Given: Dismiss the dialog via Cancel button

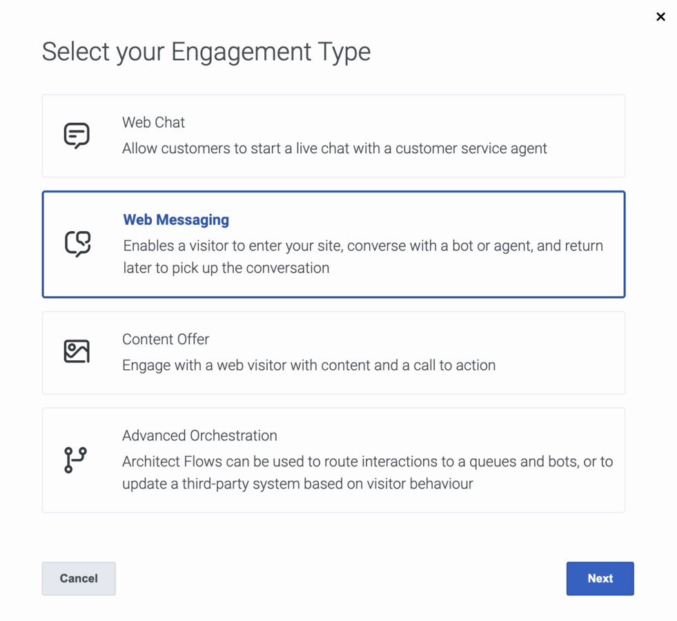Looking at the screenshot, I should (79, 578).
